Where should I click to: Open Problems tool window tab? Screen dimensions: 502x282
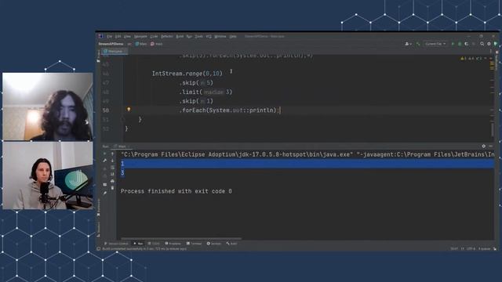[173, 244]
